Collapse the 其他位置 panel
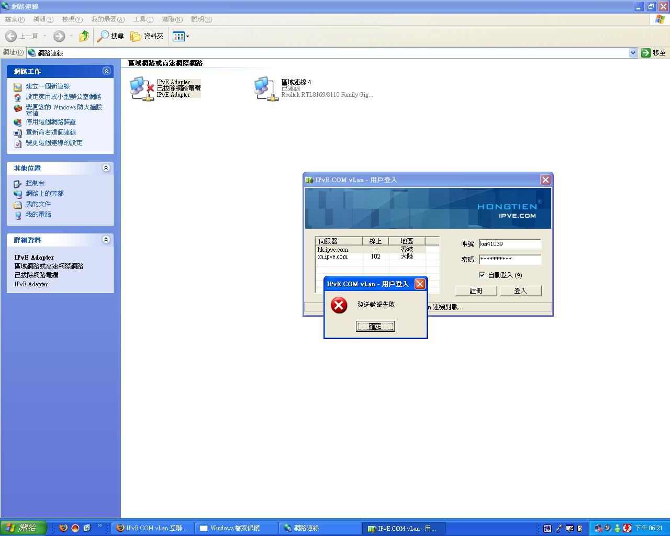The image size is (670, 536). pyautogui.click(x=106, y=168)
